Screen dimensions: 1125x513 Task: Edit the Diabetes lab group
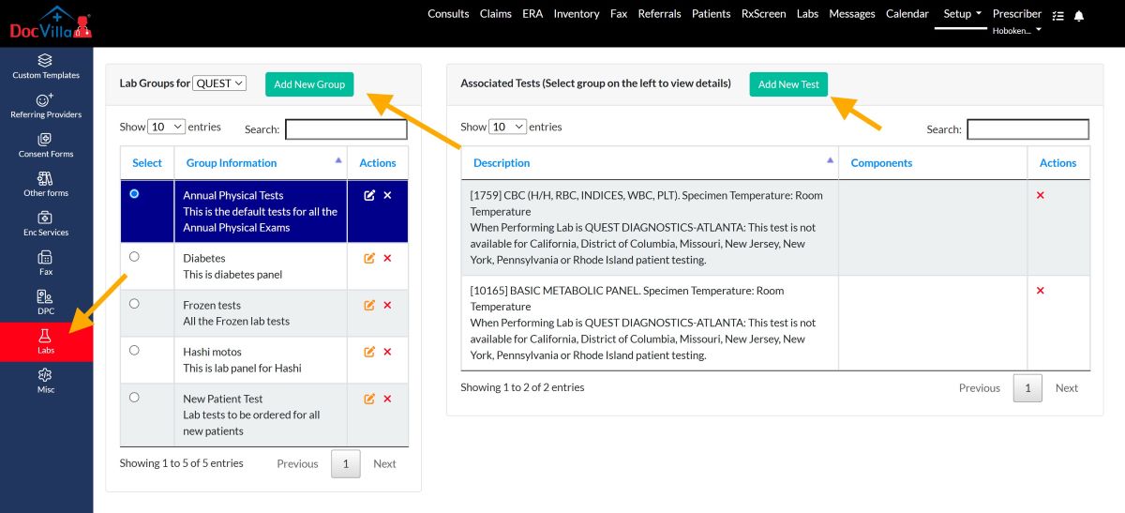tap(369, 258)
